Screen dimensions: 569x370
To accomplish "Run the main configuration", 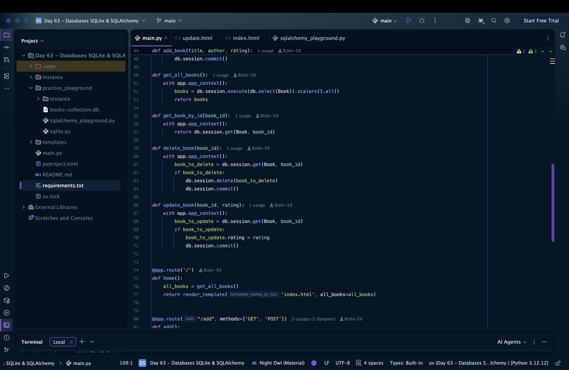I will coord(409,21).
